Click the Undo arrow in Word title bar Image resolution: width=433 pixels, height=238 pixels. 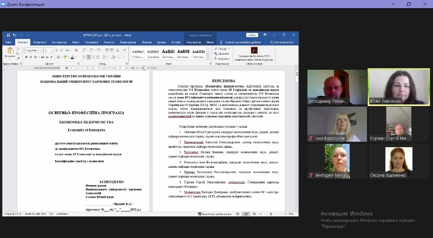[x=14, y=35]
